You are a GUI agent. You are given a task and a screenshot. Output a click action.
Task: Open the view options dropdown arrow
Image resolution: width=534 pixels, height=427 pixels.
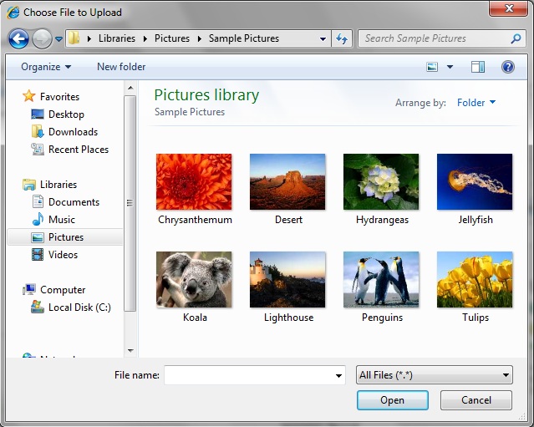(x=450, y=67)
